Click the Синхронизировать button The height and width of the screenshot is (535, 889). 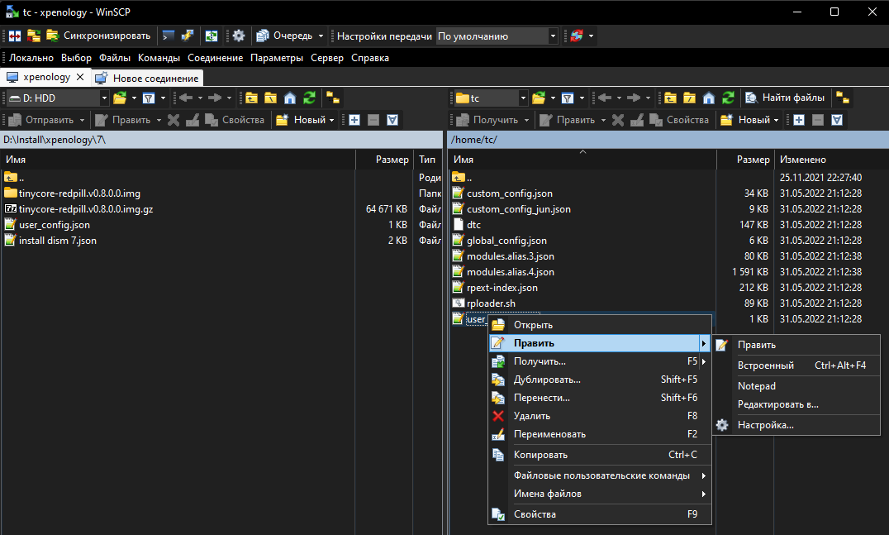click(98, 36)
